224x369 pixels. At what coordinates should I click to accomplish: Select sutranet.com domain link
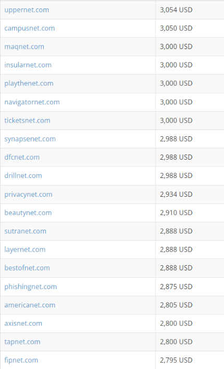coord(25,231)
